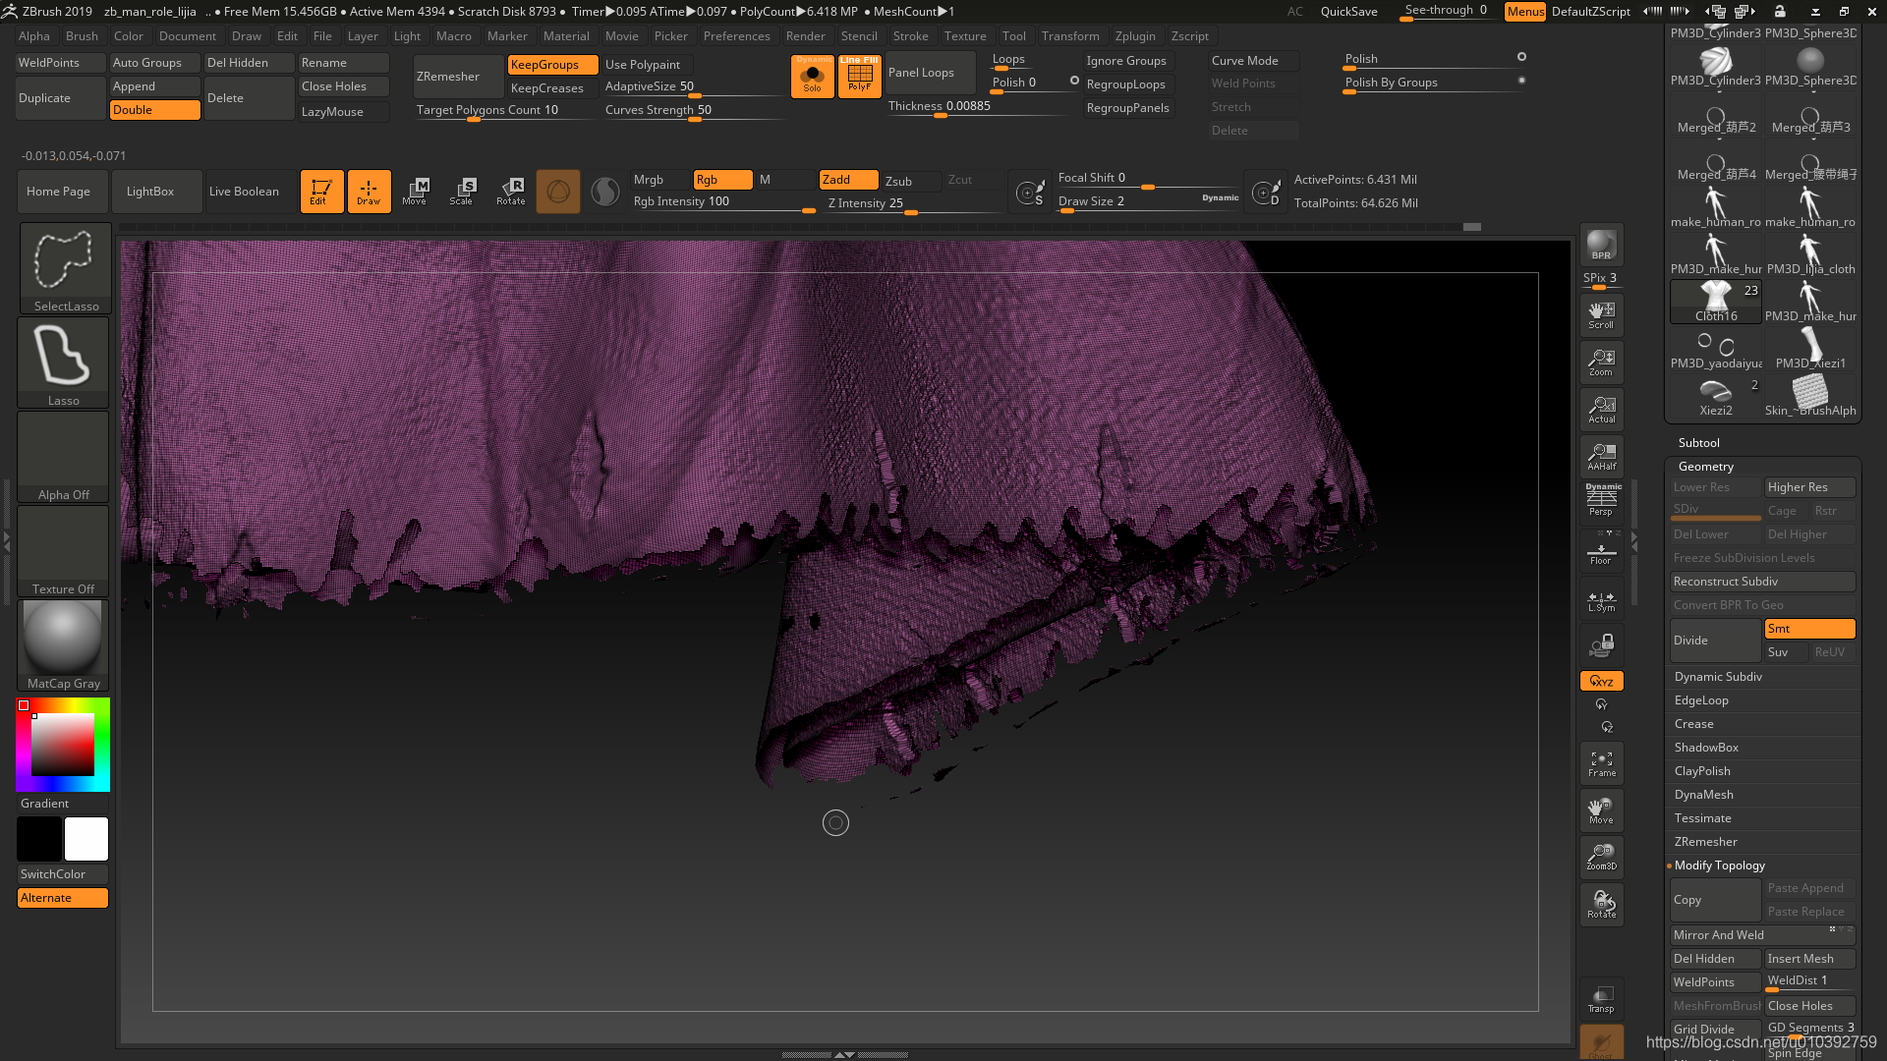The height and width of the screenshot is (1061, 1887).
Task: Activate the Solo mode icon
Action: [812, 77]
